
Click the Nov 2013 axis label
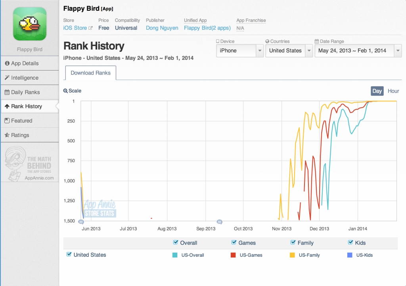tap(282, 229)
